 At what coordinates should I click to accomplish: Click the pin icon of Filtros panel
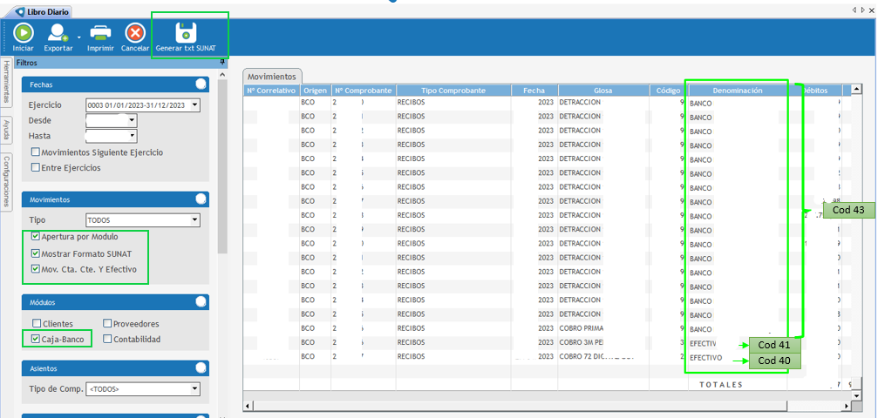(x=222, y=63)
